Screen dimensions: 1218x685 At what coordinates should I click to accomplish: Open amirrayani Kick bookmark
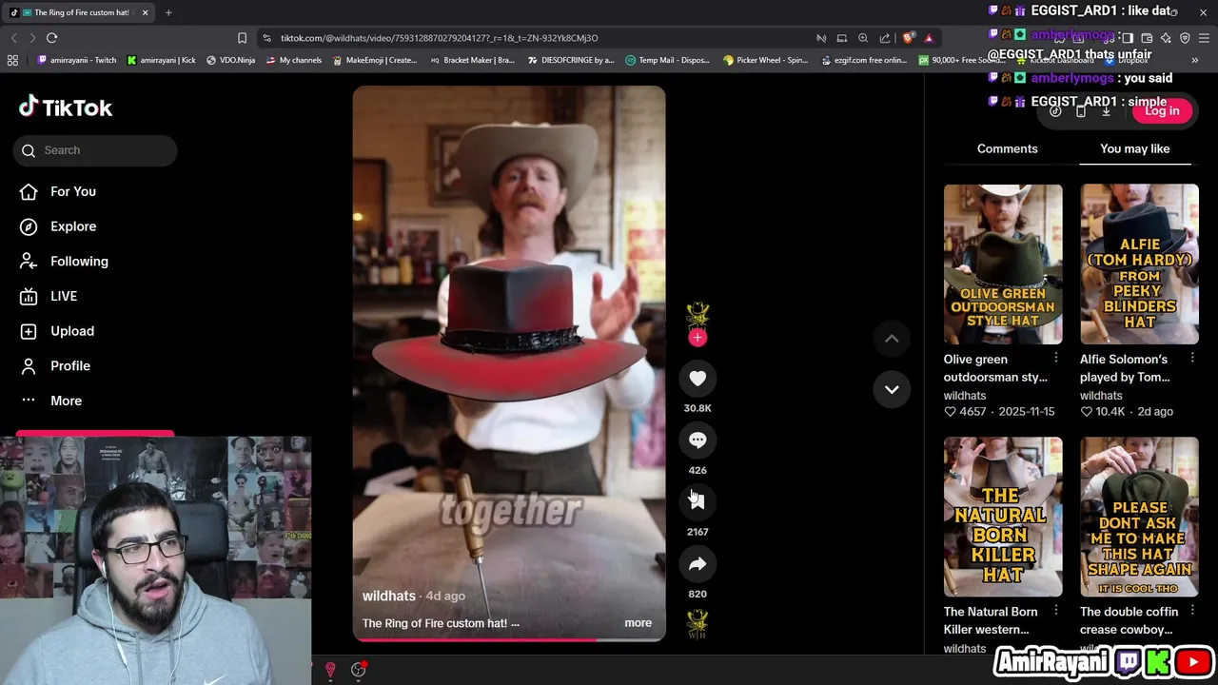tap(161, 60)
